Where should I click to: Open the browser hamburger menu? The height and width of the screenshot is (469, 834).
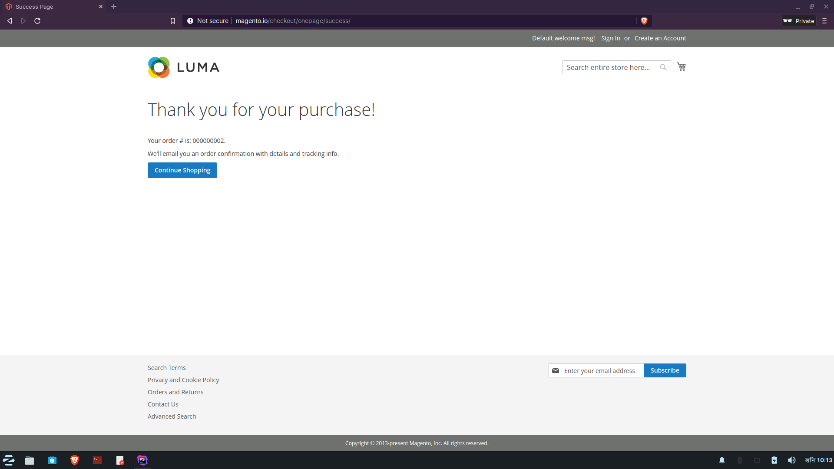click(824, 21)
